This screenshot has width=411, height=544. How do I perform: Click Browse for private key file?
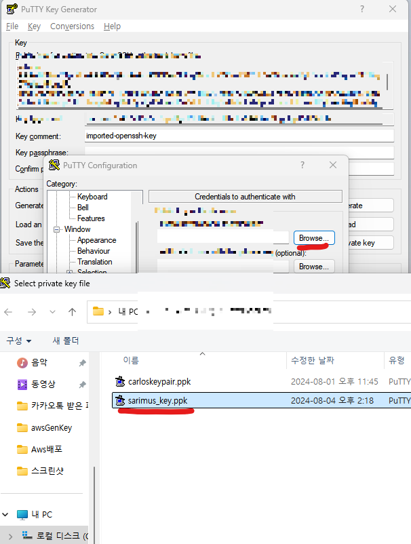pyautogui.click(x=314, y=238)
